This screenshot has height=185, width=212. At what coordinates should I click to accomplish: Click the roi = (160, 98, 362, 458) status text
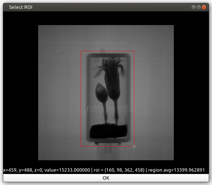[119, 170]
